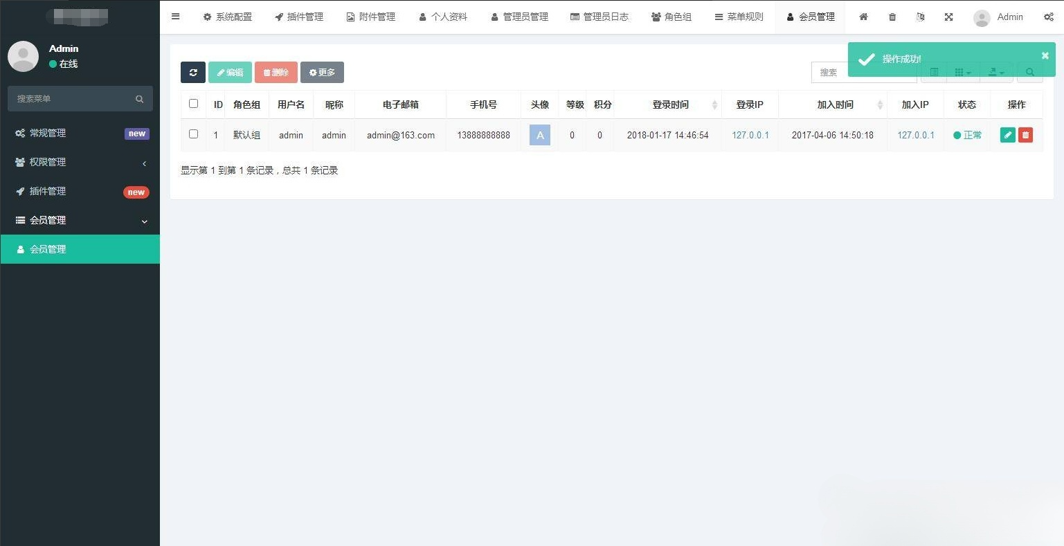Expand the 权限管理 sidebar menu
Screen dimensions: 1064x546
coord(80,162)
